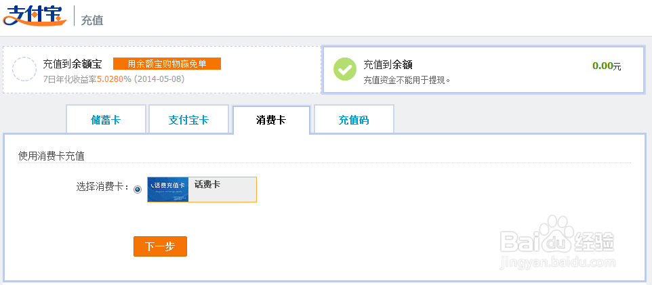652x285 pixels.
Task: Click the 充值 page title in header
Action: 92,20
